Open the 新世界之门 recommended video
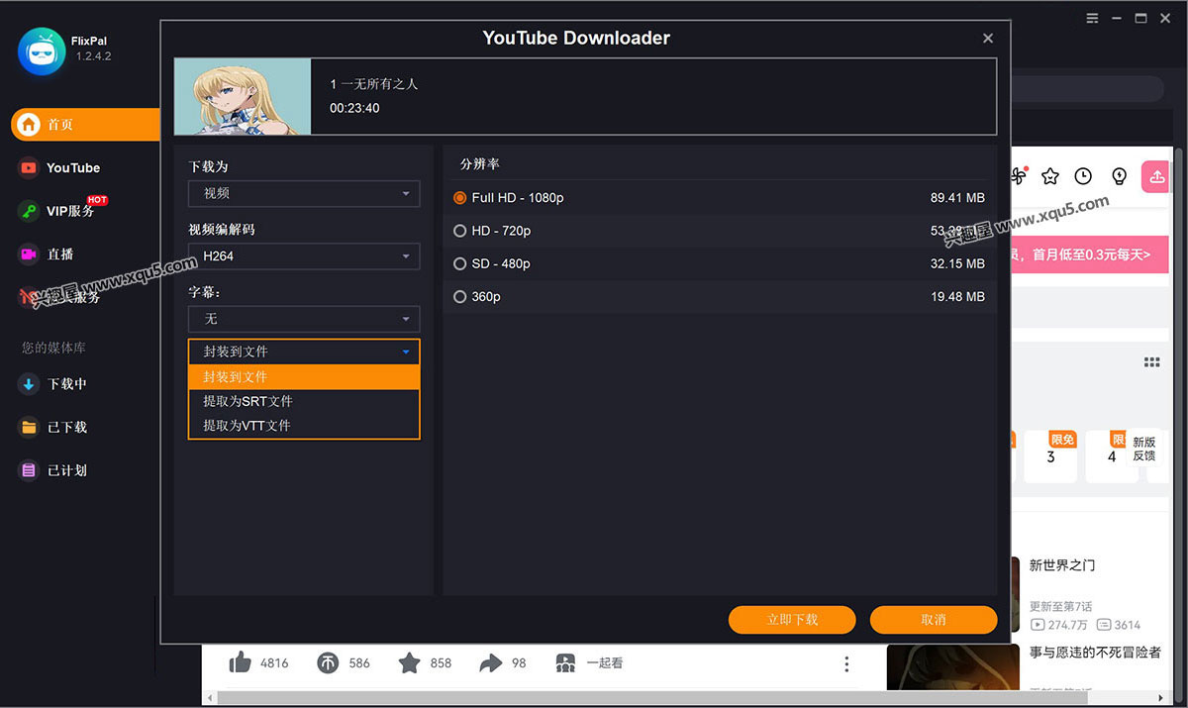 coord(1062,565)
